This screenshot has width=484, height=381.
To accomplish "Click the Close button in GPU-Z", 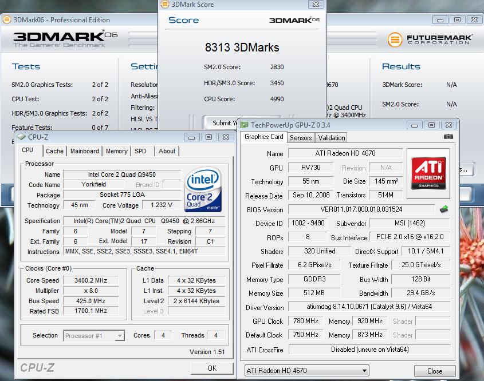I will (435, 371).
